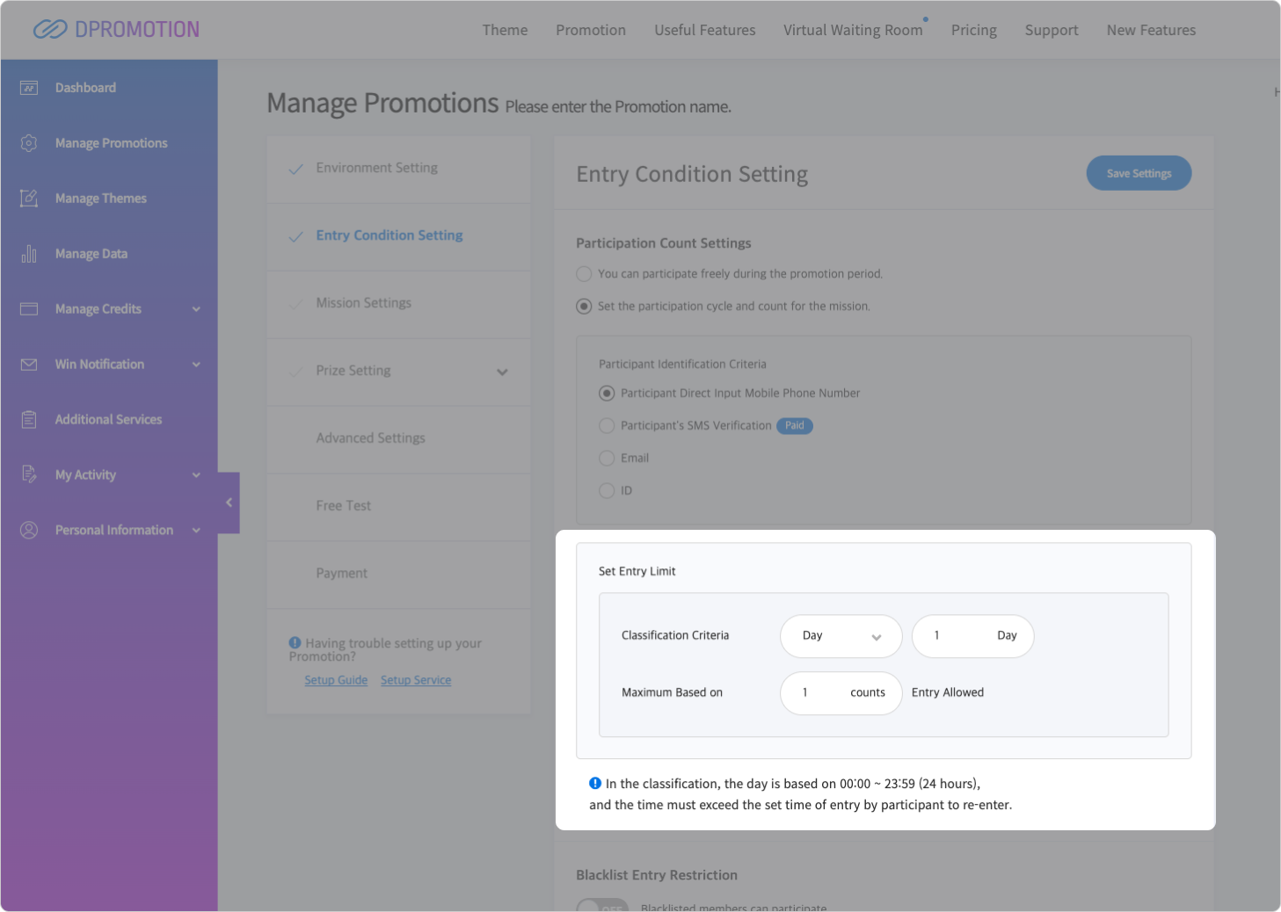Click the Maximum Based on label
This screenshot has height=912, width=1281.
(x=672, y=692)
